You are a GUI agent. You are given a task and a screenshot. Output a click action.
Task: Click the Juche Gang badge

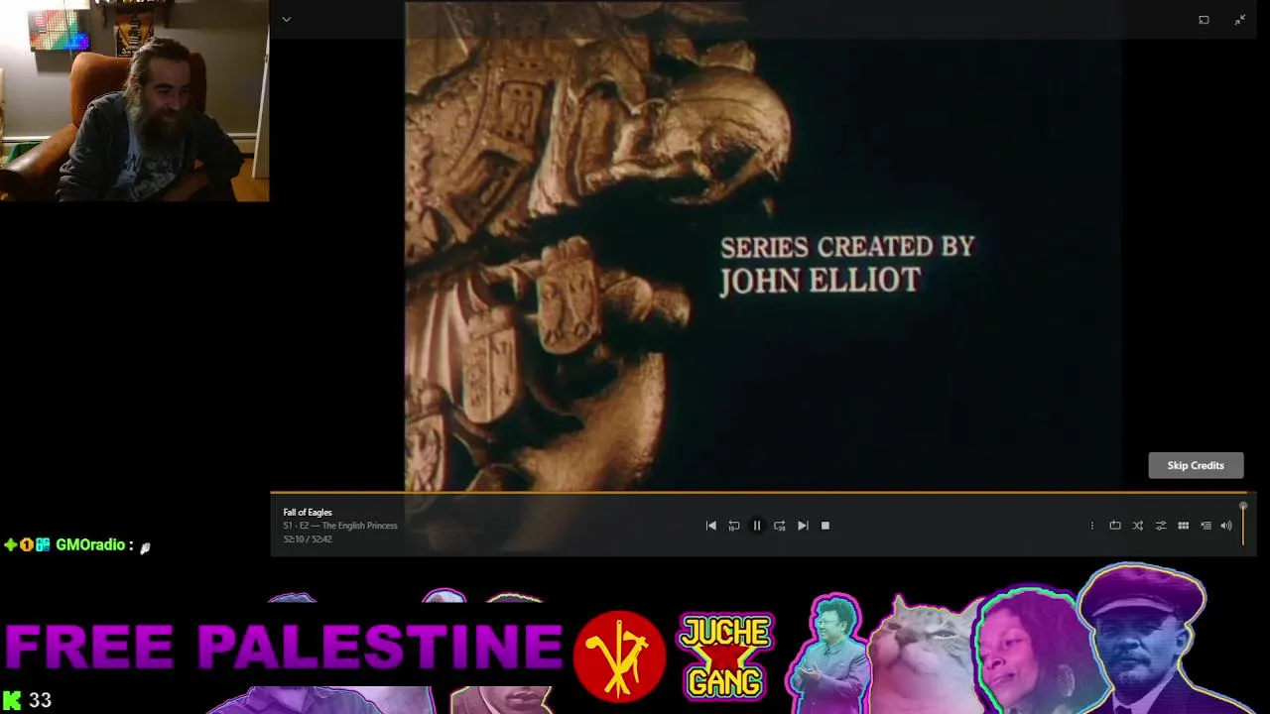pos(725,655)
